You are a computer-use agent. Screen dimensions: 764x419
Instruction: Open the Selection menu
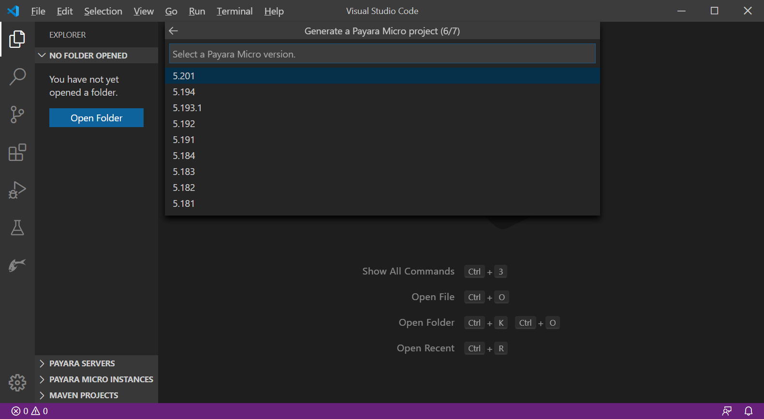(x=103, y=11)
